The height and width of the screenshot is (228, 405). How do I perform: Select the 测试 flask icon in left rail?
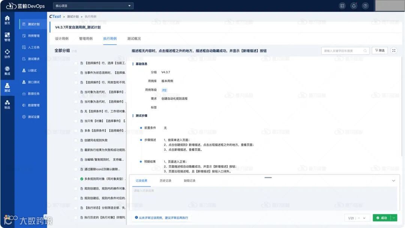[7, 87]
